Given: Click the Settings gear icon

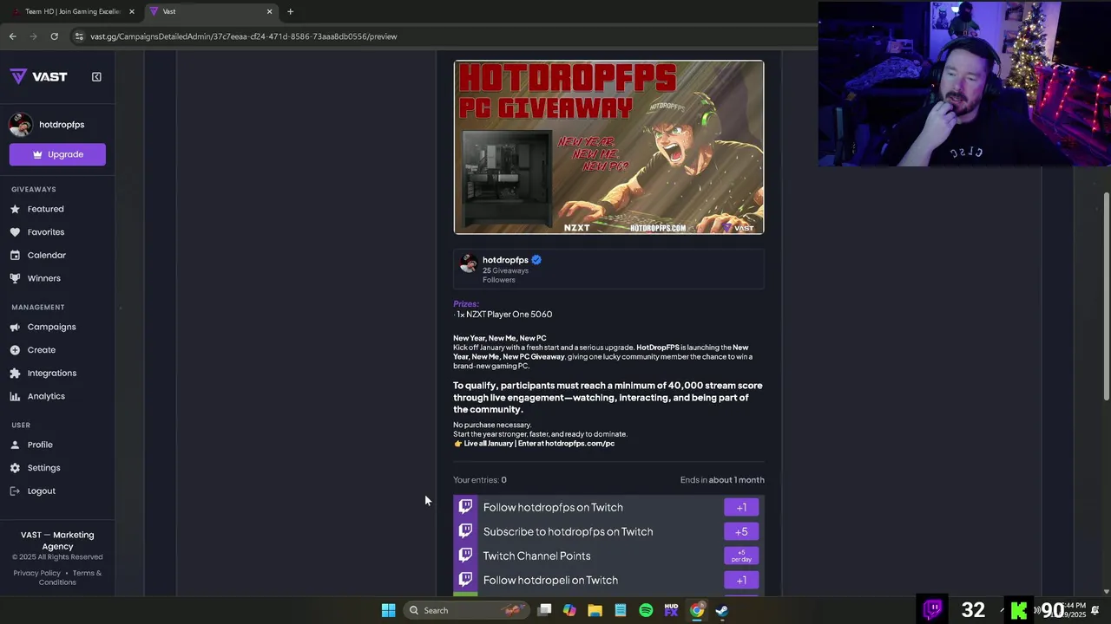Looking at the screenshot, I should point(15,468).
